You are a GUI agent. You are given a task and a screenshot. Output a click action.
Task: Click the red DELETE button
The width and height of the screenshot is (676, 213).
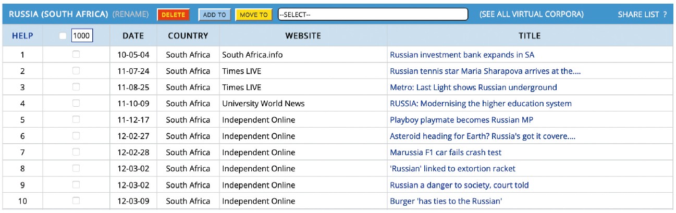point(173,15)
